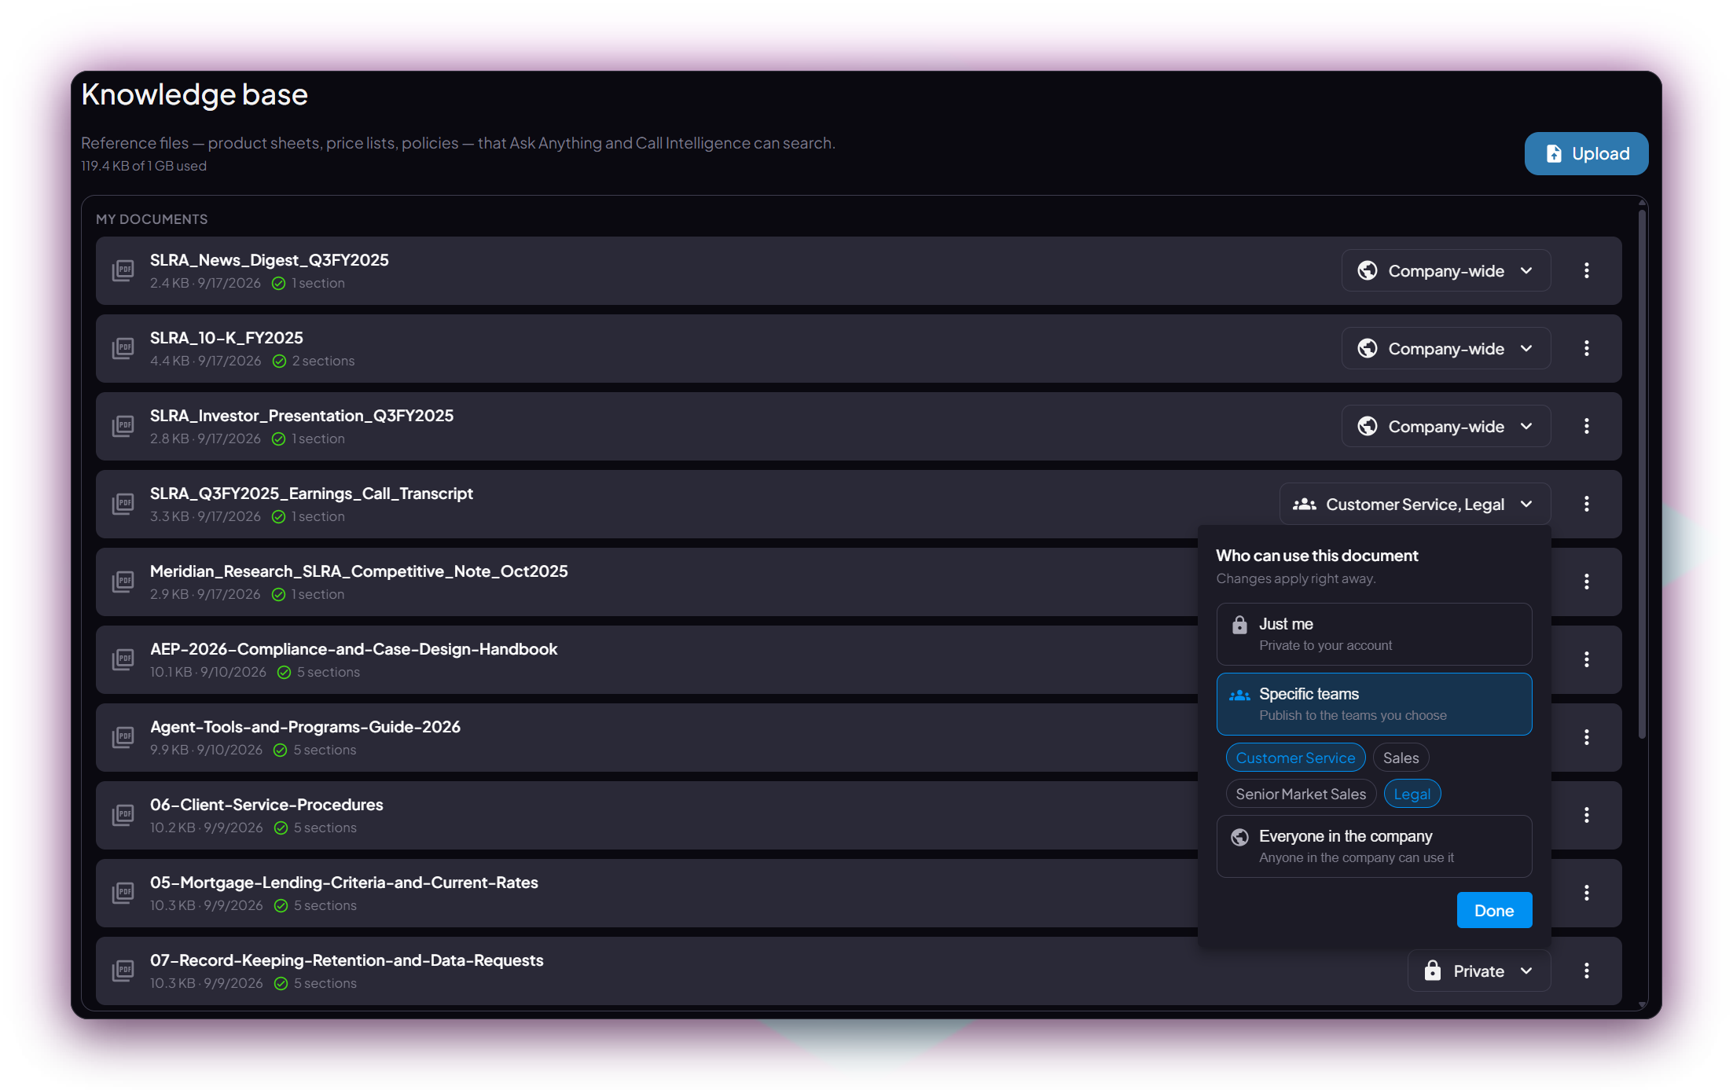The height and width of the screenshot is (1090, 1733).
Task: Select the Just me privacy option
Action: coord(1374,634)
